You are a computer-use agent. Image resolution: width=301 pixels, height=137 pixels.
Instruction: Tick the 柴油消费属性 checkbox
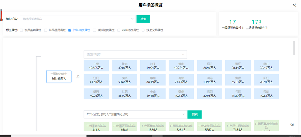(x=94, y=30)
